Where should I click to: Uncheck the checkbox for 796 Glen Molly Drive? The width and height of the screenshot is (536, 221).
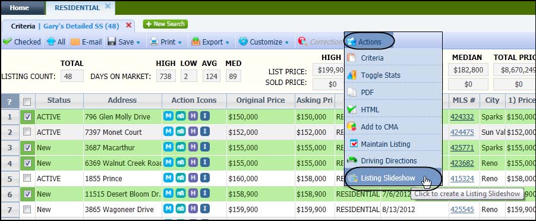click(28, 116)
